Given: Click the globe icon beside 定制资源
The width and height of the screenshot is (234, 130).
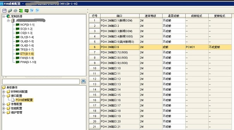Looking at the screenshot, I should click(8, 16).
